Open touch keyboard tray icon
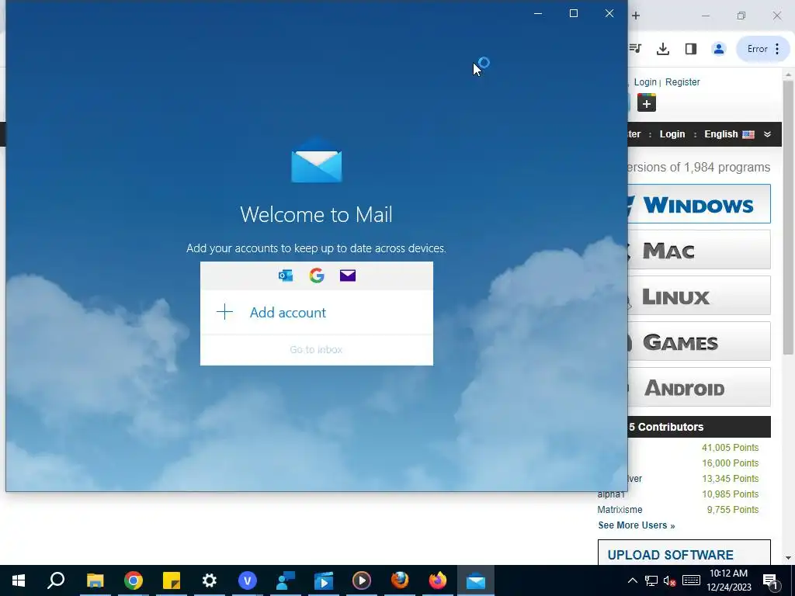Screen dimensions: 795x596 [x=691, y=580]
